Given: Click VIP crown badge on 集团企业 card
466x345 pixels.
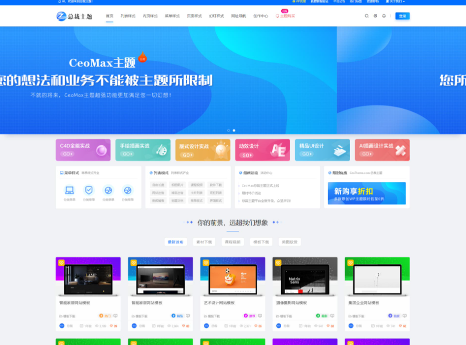Looking at the screenshot, I should (351, 263).
